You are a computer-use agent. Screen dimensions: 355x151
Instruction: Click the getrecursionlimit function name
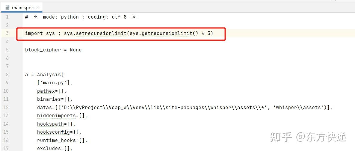click(x=167, y=33)
